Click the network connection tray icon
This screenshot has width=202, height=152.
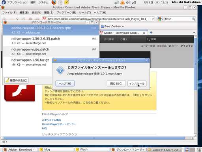point(116,2)
